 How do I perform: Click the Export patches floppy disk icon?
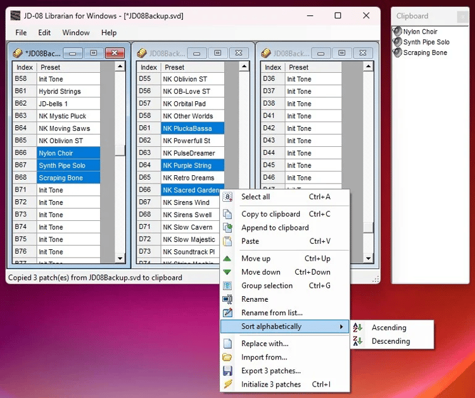tap(227, 371)
